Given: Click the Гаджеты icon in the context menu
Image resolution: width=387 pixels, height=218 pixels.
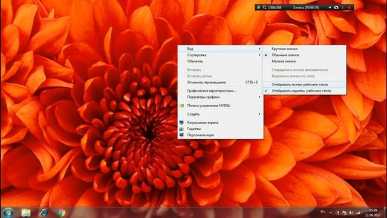Looking at the screenshot, I should tap(181, 129).
